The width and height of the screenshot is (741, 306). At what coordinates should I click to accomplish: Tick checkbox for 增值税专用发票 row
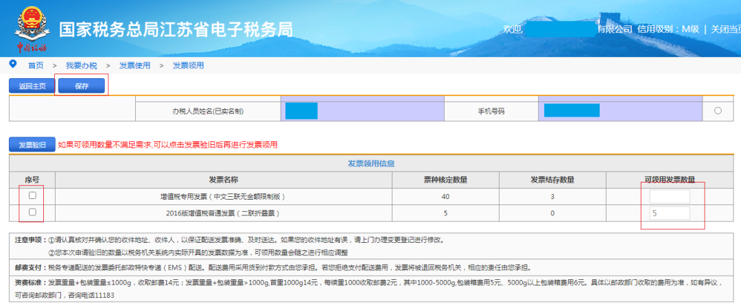[32, 196]
